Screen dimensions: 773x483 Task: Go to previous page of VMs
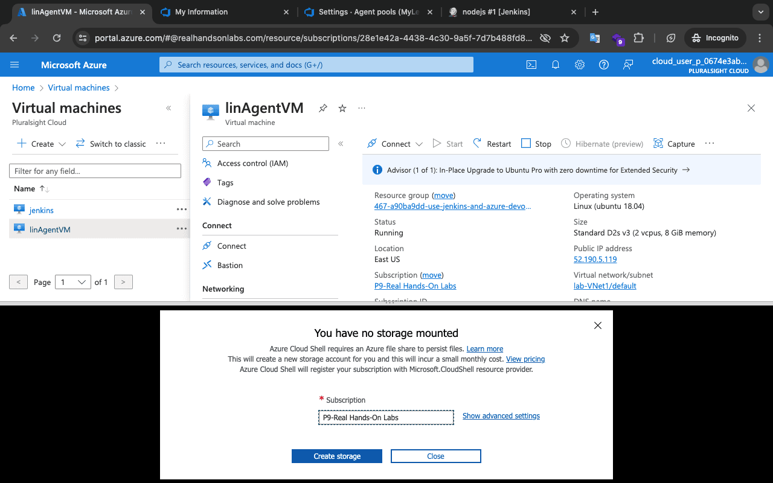tap(19, 282)
